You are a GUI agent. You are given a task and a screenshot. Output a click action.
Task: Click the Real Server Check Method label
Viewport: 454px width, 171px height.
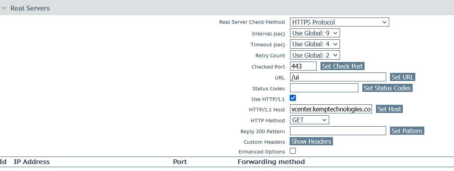click(252, 22)
